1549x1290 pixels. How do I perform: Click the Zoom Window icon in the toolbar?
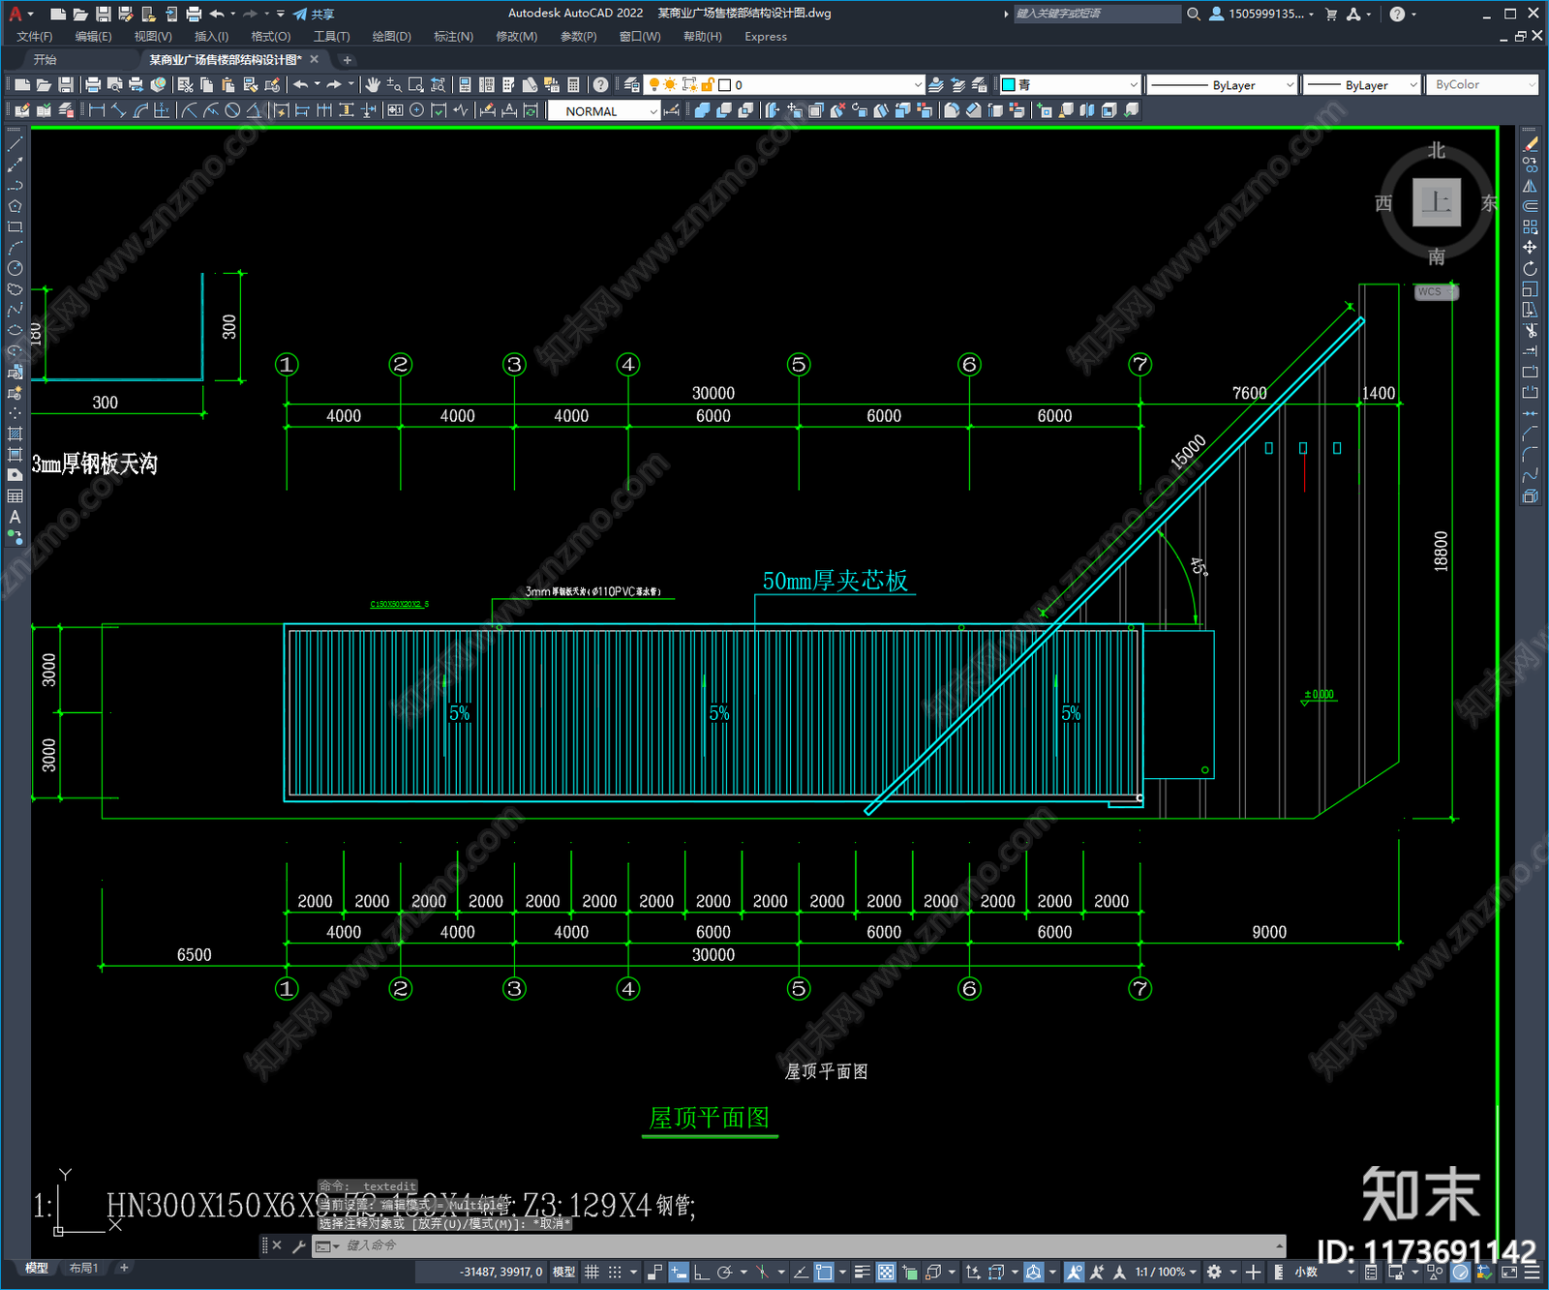click(415, 85)
